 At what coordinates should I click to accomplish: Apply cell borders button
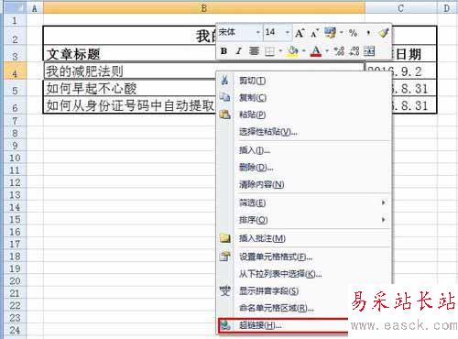click(269, 51)
